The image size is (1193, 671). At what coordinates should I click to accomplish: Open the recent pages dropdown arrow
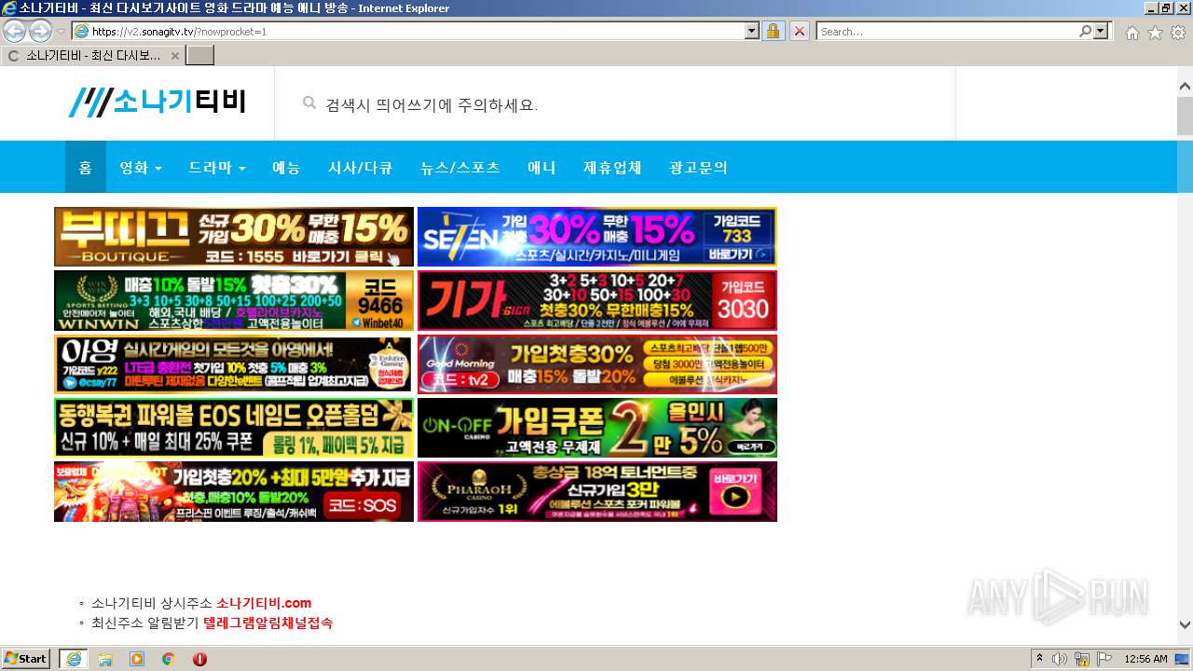coord(61,32)
